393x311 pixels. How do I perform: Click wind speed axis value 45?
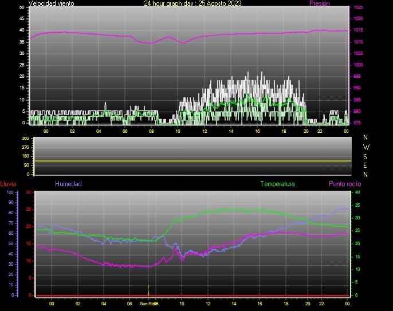[x=22, y=18]
